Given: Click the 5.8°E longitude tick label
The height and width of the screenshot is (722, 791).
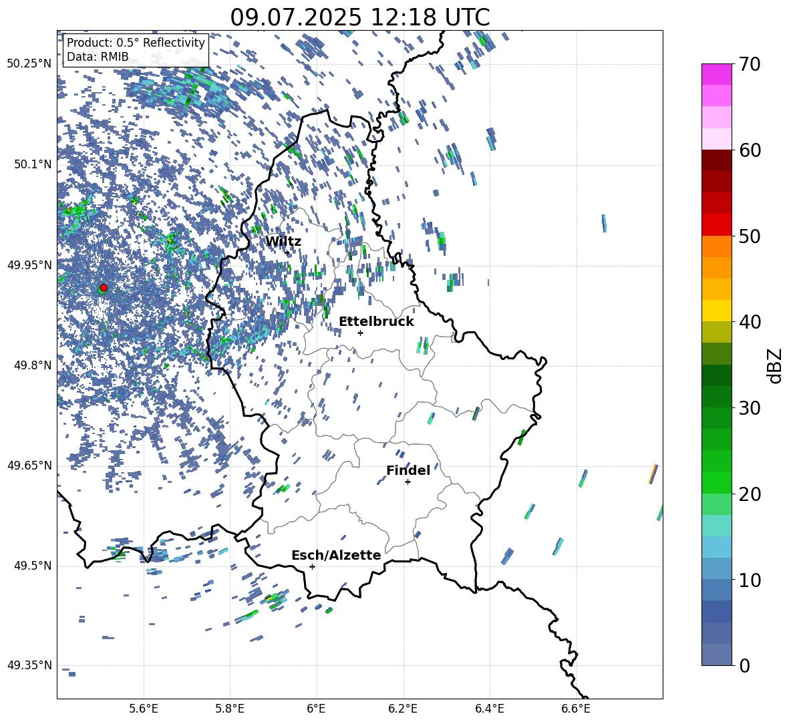Looking at the screenshot, I should 230,709.
